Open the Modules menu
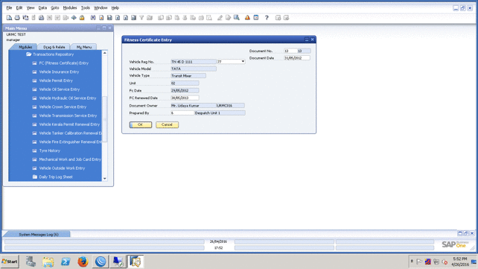 click(70, 7)
